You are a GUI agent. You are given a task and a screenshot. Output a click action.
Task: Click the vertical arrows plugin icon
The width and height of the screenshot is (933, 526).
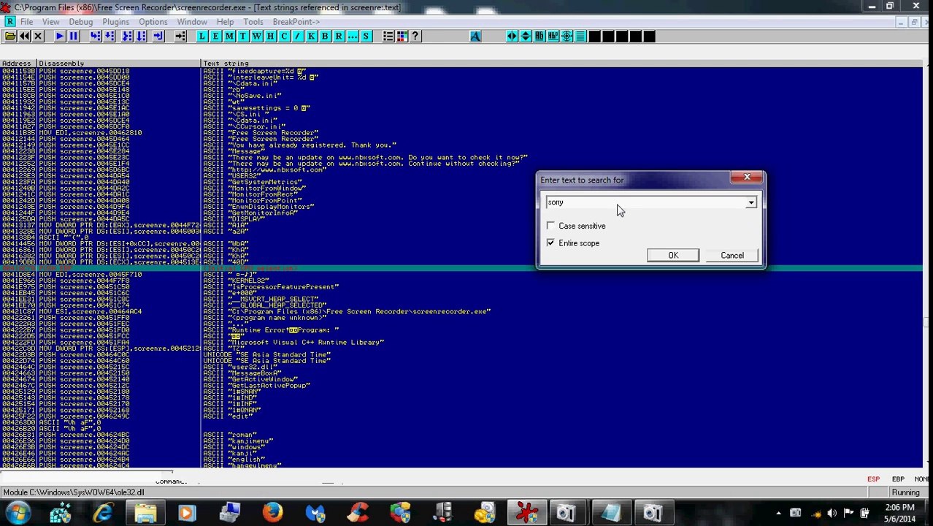pyautogui.click(x=526, y=37)
